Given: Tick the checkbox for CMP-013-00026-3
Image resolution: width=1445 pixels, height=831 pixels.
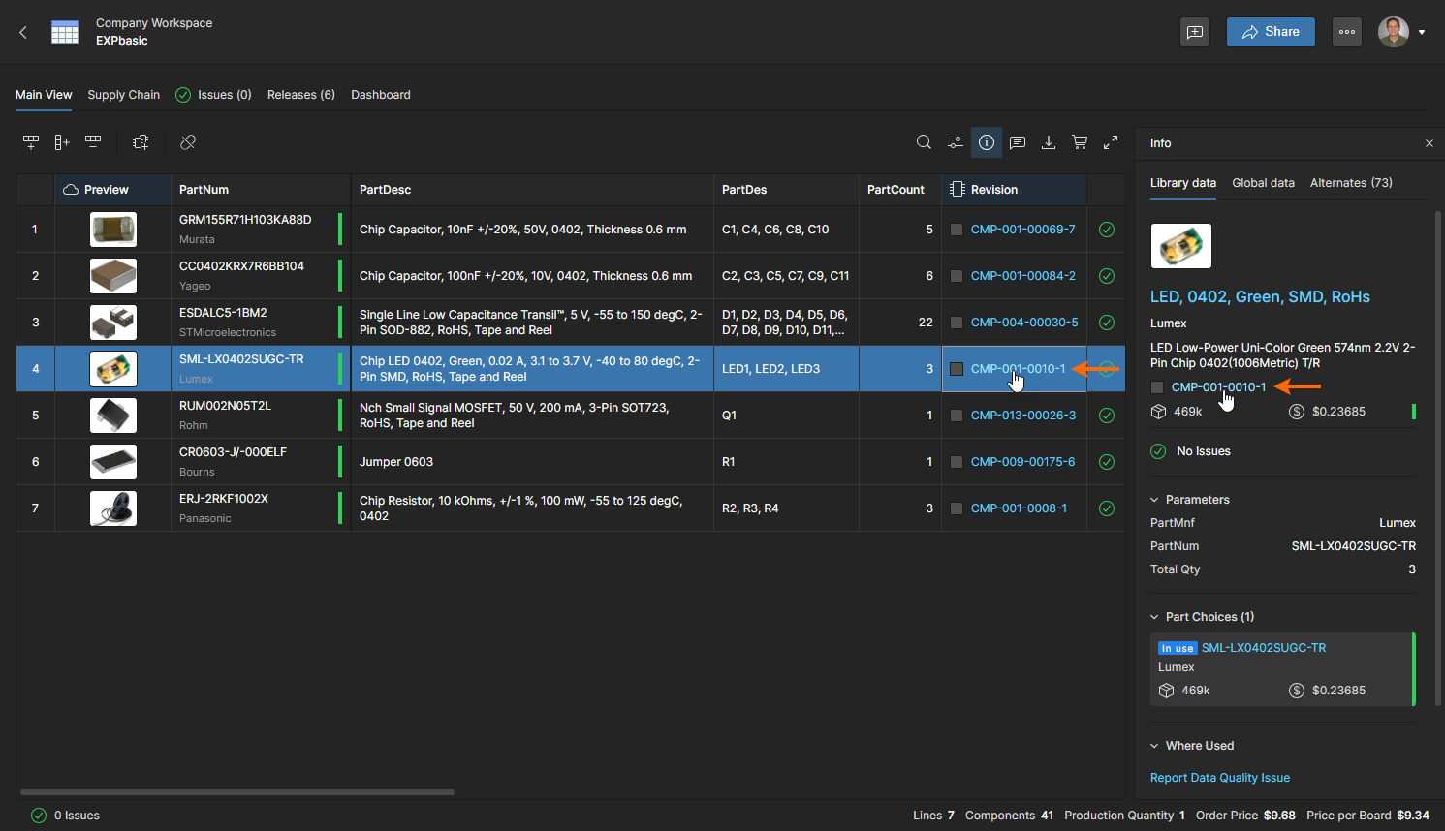Looking at the screenshot, I should point(957,415).
